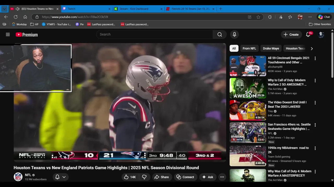Open NFL channel name link
Viewport: 334px width, 187px height.
pyautogui.click(x=28, y=175)
